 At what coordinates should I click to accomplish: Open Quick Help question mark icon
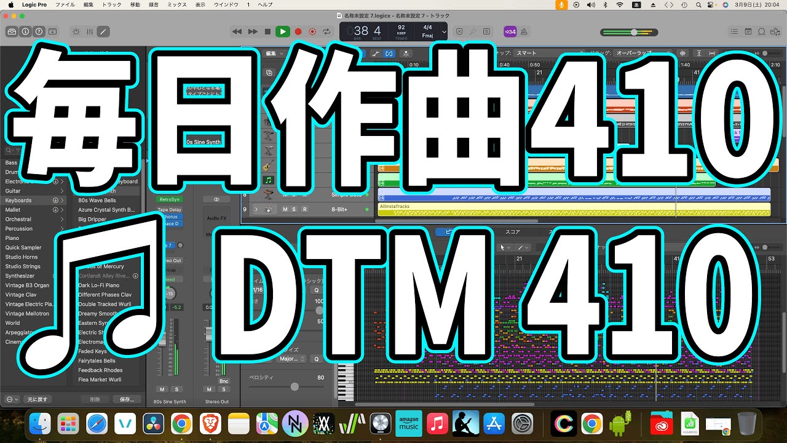click(x=39, y=31)
